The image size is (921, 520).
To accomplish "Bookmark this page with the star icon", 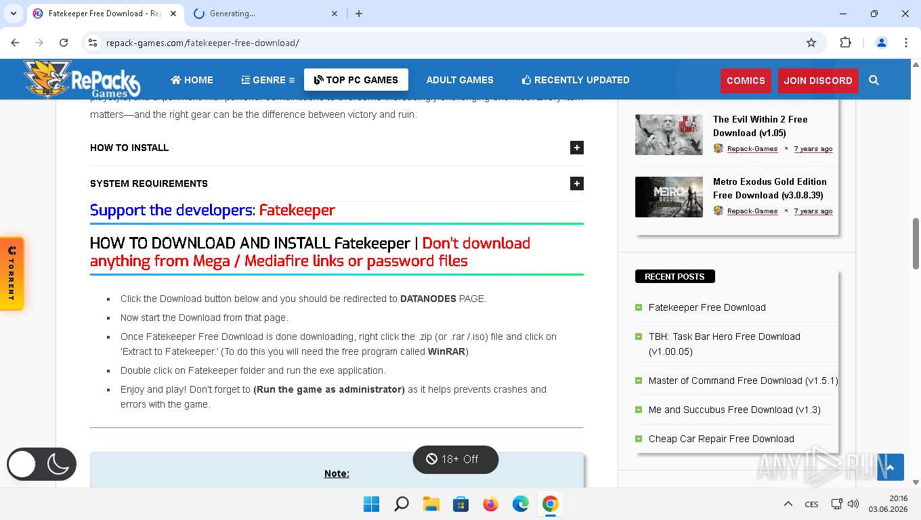I will (811, 43).
